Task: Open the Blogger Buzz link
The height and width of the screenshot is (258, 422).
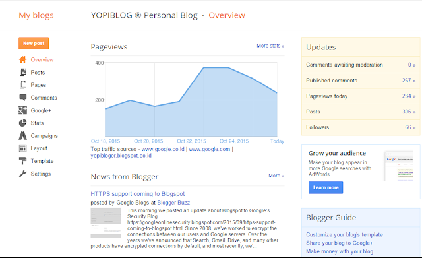Action: click(173, 203)
